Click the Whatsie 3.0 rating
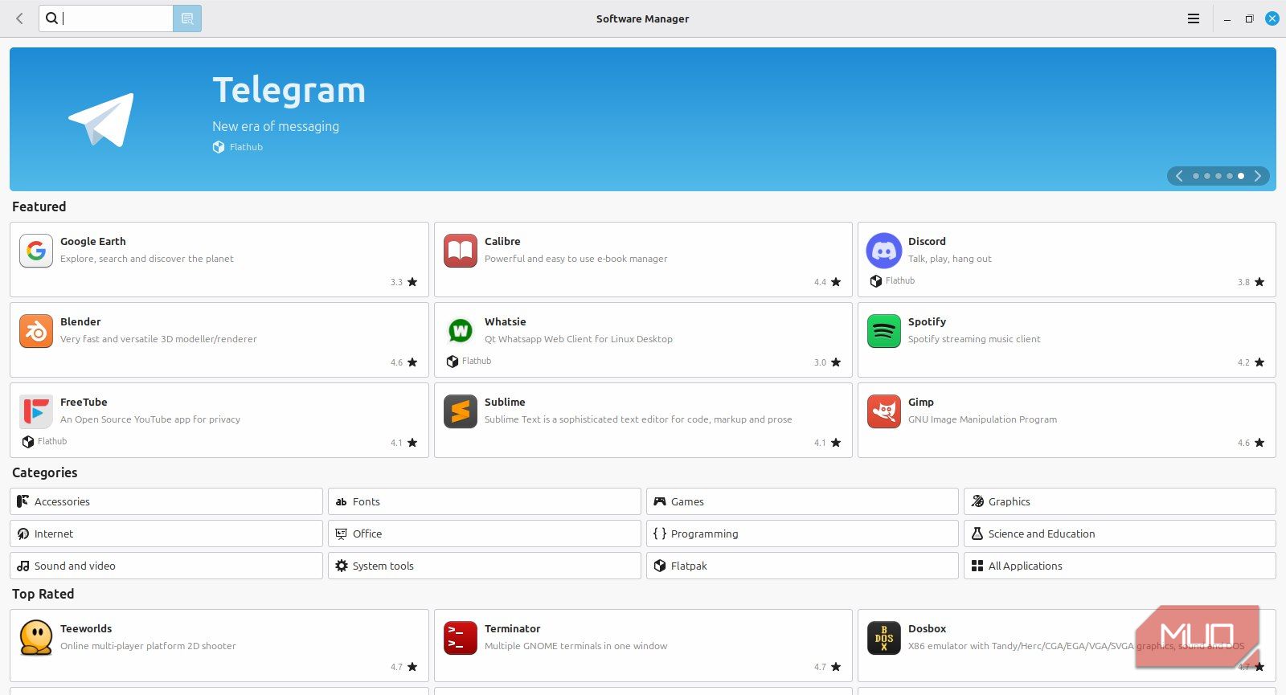1286x695 pixels. click(x=827, y=362)
